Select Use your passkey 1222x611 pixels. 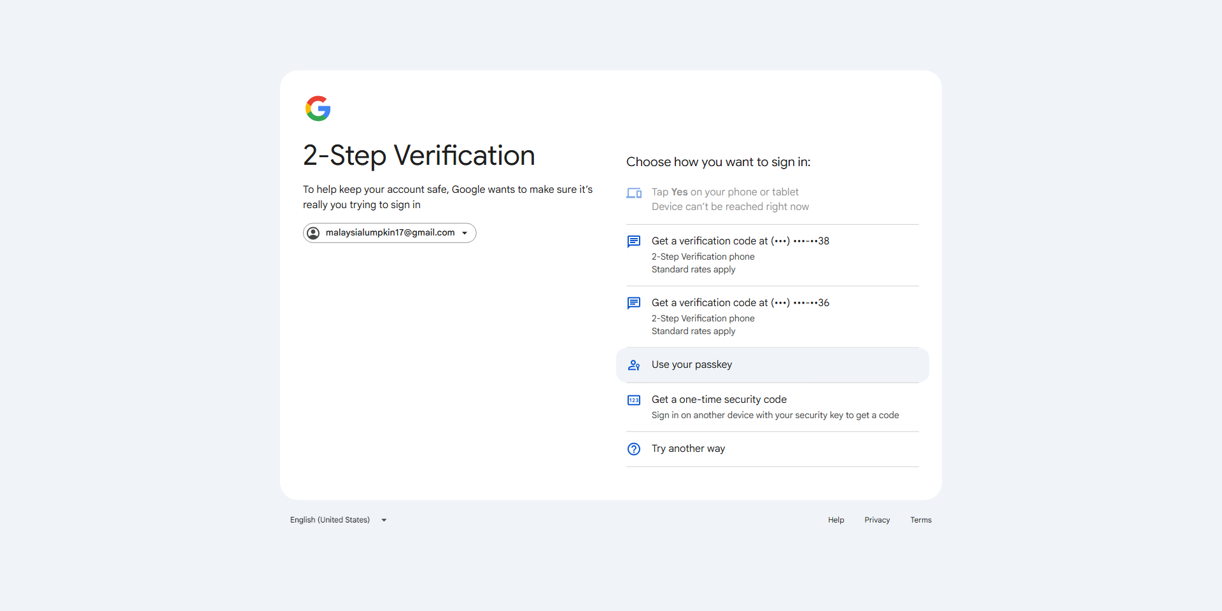[773, 365]
